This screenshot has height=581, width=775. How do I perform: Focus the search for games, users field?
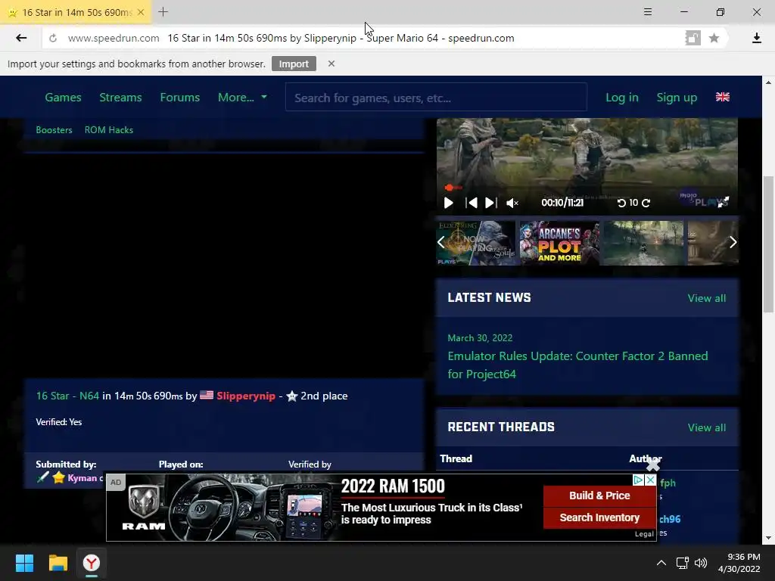pyautogui.click(x=436, y=98)
